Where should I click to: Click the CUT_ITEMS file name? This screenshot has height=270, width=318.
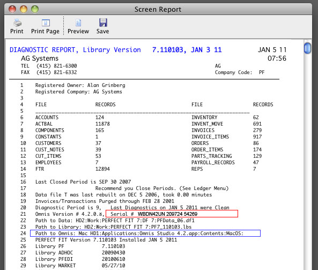(x=48, y=156)
